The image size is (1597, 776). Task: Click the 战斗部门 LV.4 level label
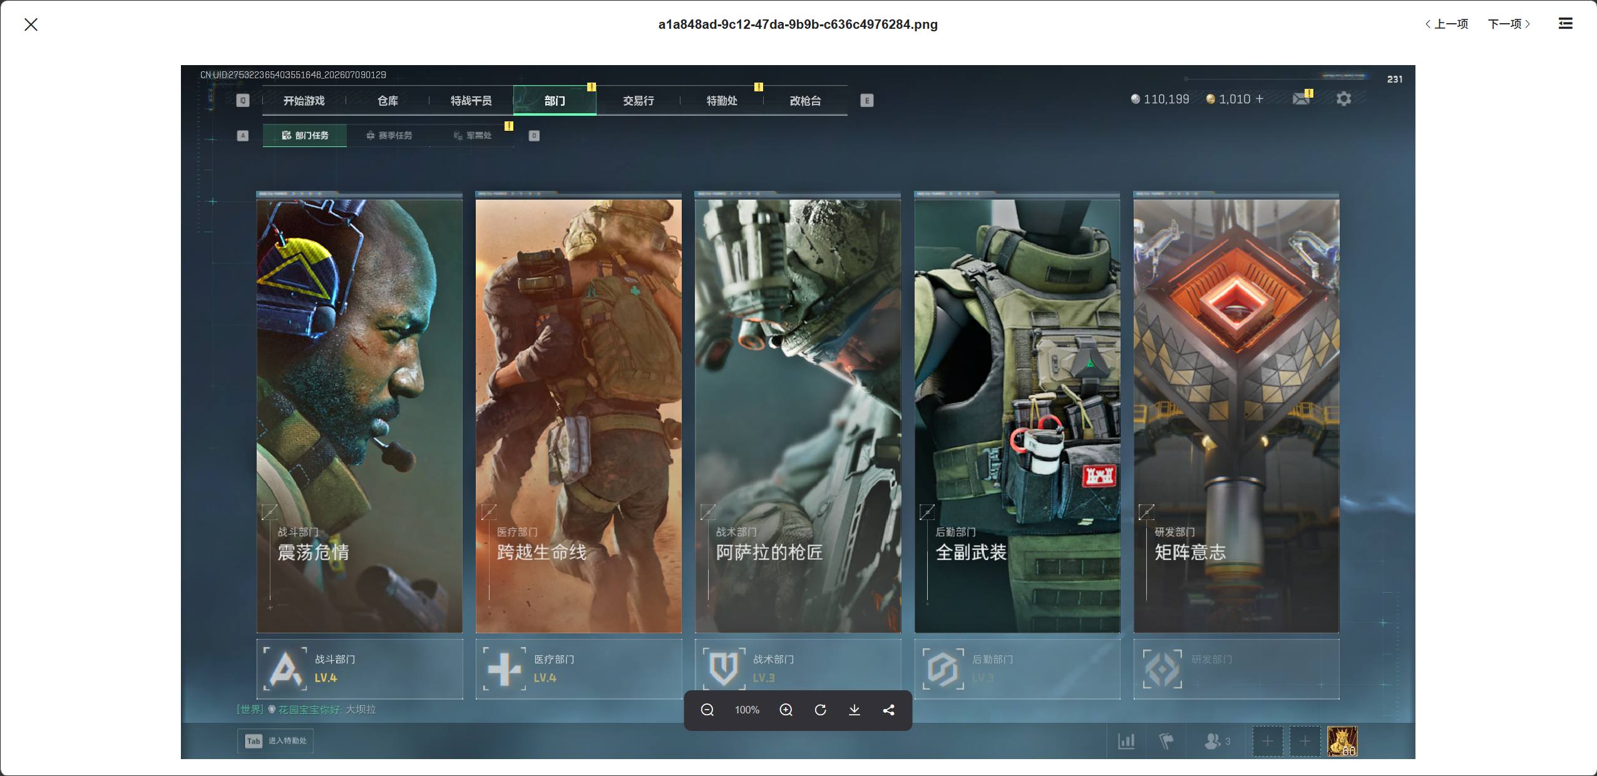[x=326, y=678]
